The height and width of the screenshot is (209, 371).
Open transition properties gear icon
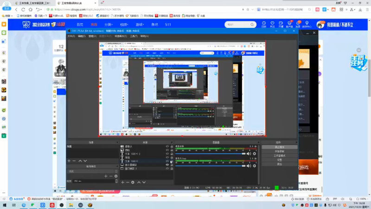pos(116,176)
